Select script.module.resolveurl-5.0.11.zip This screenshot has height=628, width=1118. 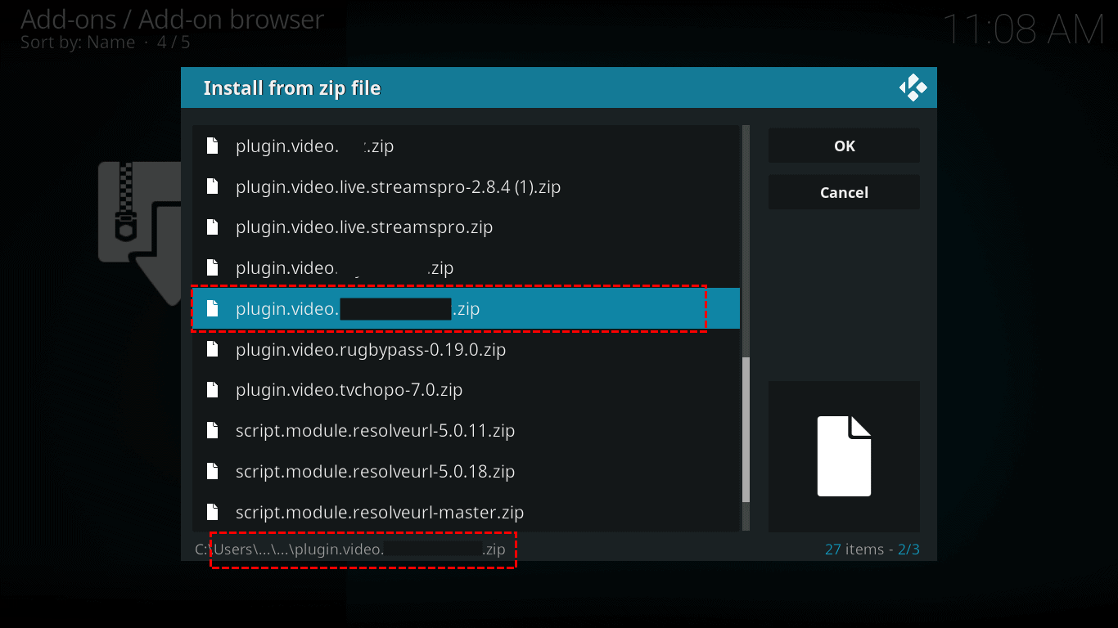point(375,431)
